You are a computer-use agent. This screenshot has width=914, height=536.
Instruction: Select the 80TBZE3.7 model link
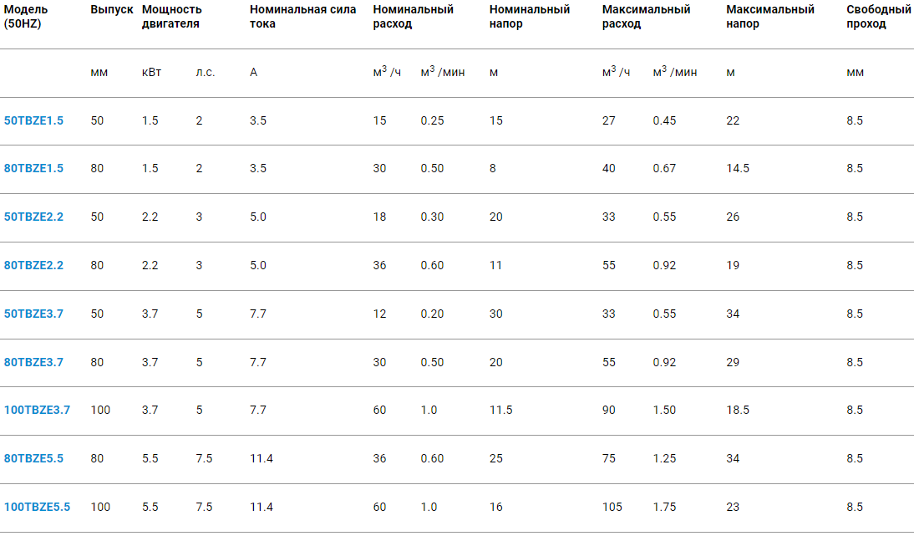click(x=33, y=363)
